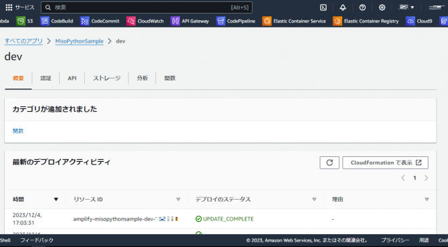Image resolution: width=448 pixels, height=247 pixels.
Task: Open the CloudShell terminal icon in header
Action: [x=323, y=7]
